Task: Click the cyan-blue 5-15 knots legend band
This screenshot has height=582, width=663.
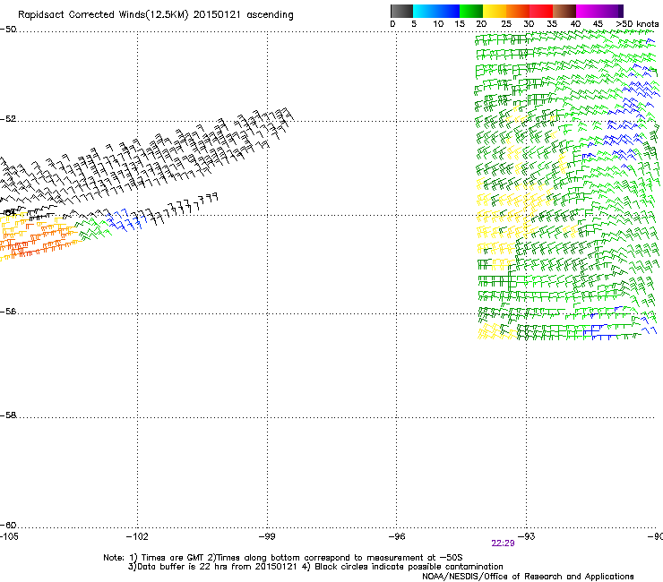Action: pyautogui.click(x=436, y=11)
